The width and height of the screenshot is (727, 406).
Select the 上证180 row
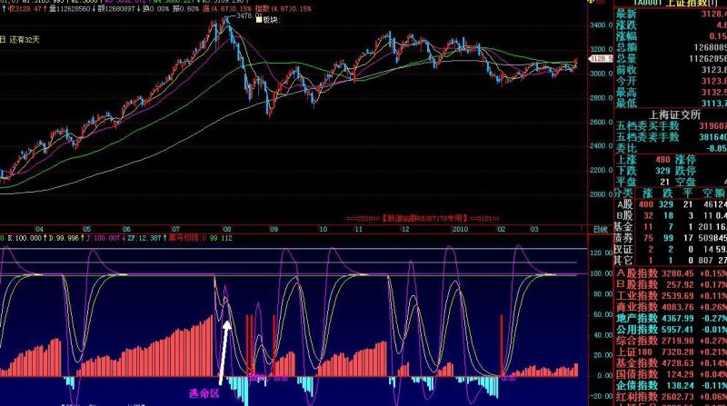(672, 352)
